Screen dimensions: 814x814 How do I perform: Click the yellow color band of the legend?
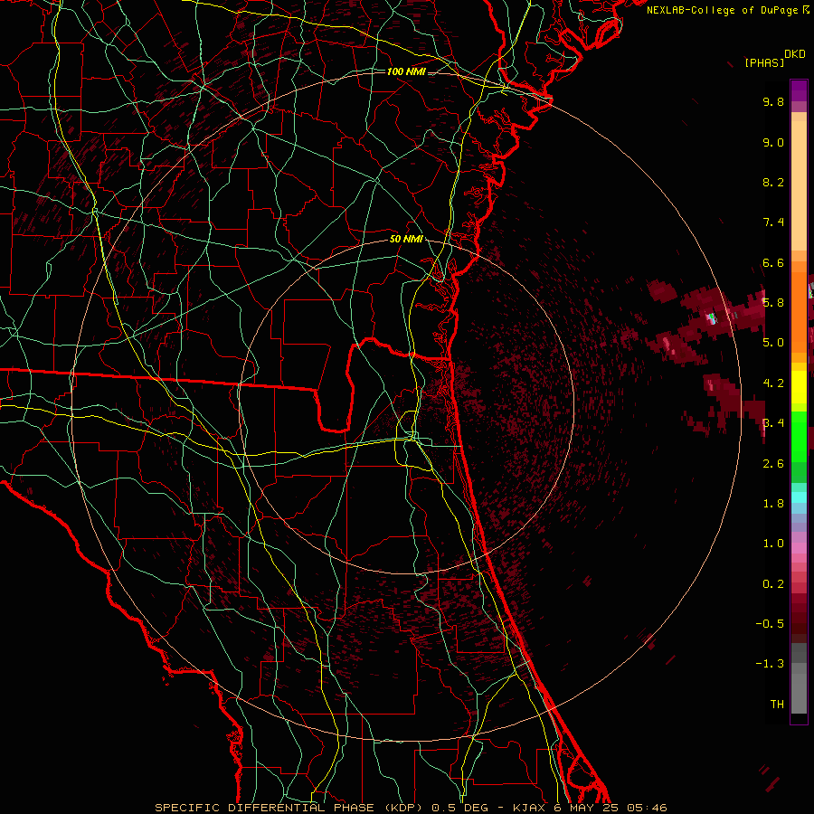(799, 387)
